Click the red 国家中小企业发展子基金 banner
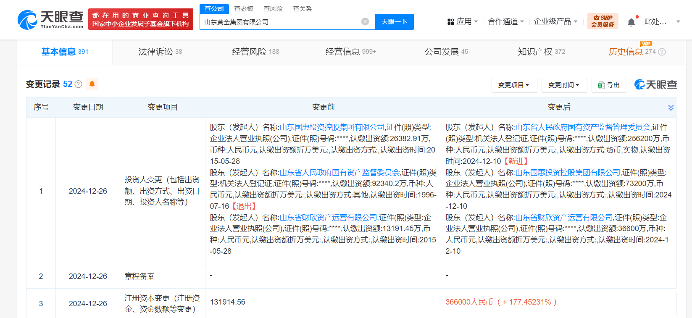Screen dimensions: 692x318 coord(141,19)
